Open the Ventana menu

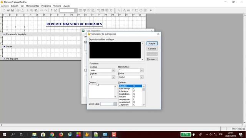pos(57,6)
